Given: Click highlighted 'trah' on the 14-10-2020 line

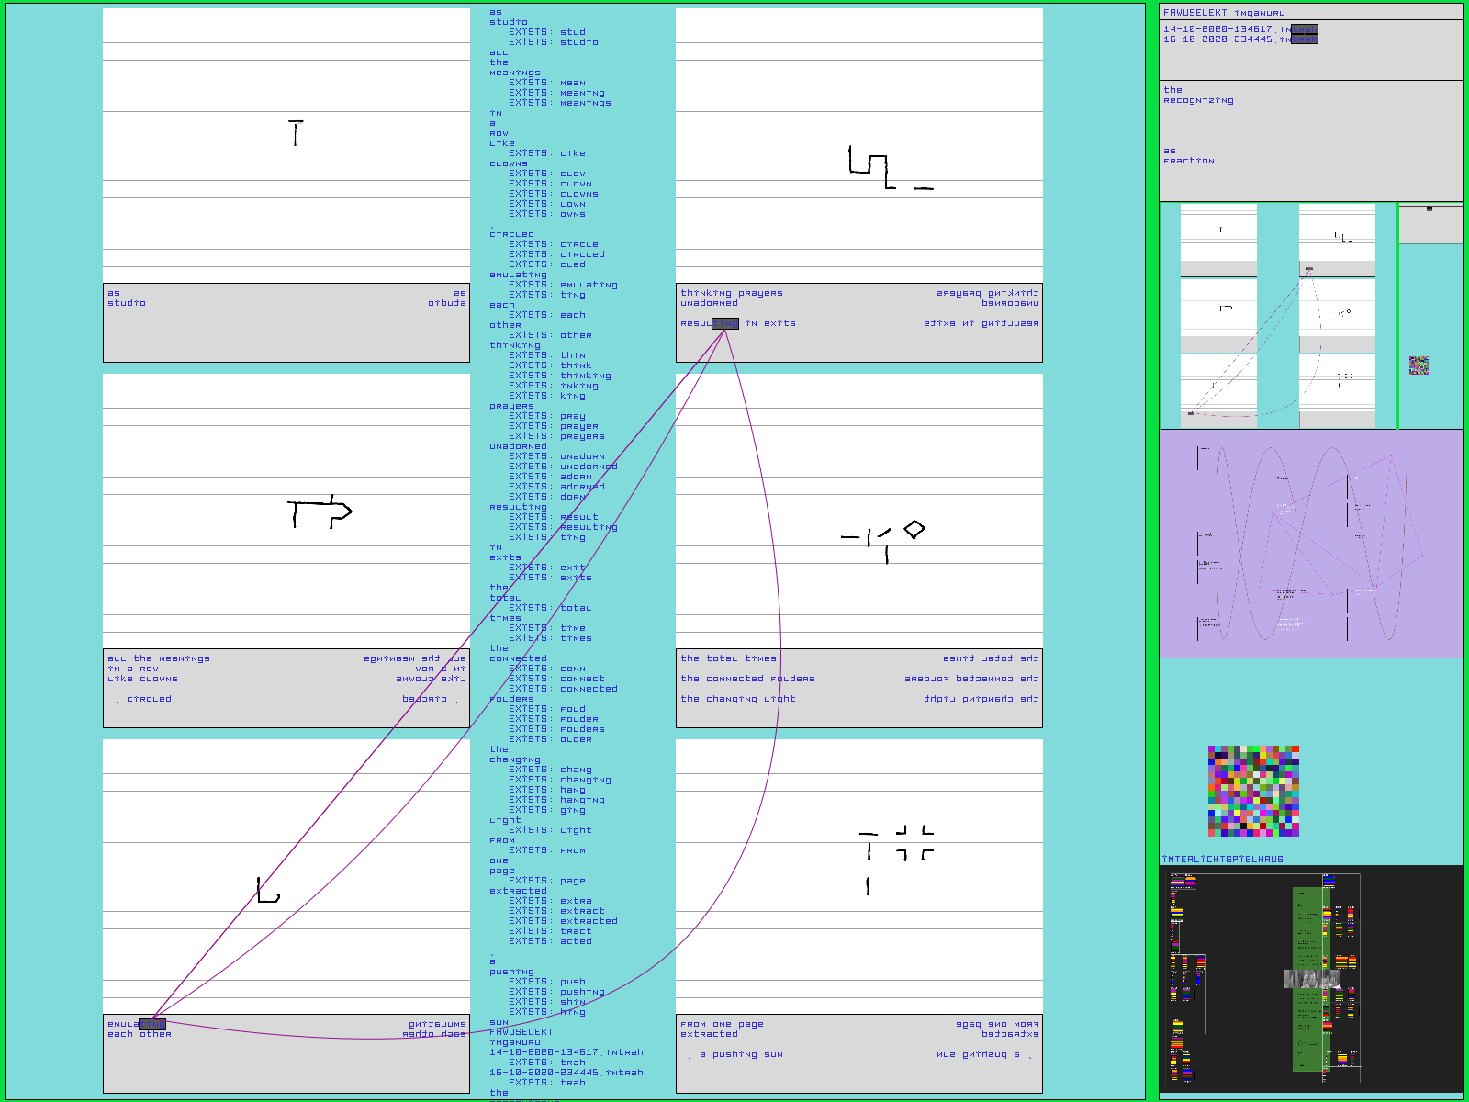Looking at the screenshot, I should 1304,29.
